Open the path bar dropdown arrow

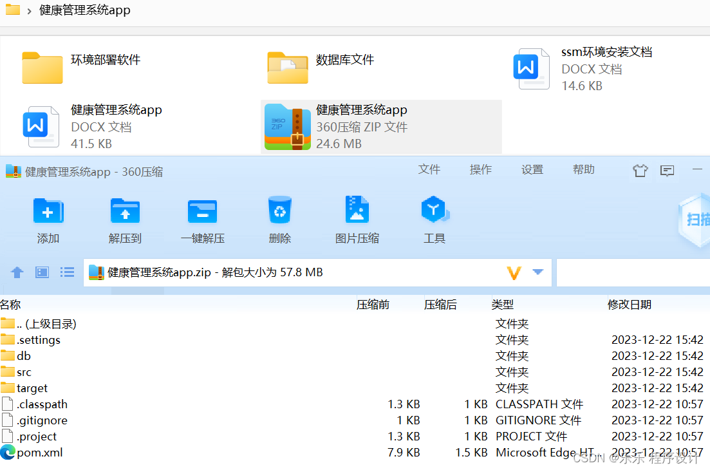tap(538, 272)
